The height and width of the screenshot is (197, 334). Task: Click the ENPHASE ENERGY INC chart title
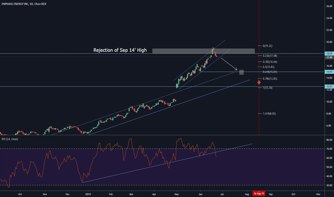pyautogui.click(x=24, y=4)
